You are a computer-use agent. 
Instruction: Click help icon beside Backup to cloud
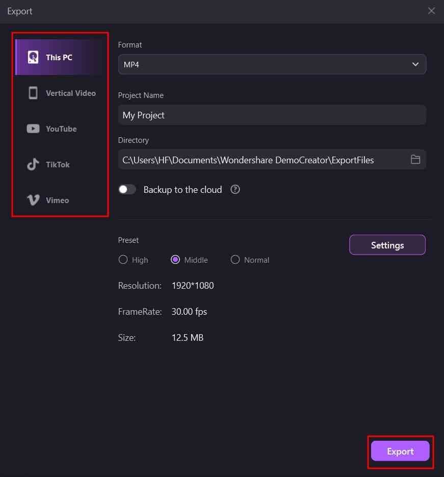pos(235,189)
